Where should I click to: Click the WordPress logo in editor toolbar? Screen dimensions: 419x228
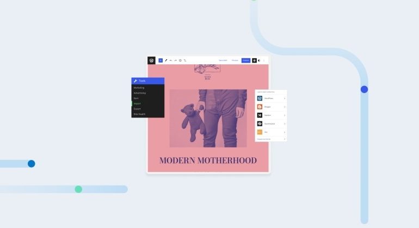151,60
